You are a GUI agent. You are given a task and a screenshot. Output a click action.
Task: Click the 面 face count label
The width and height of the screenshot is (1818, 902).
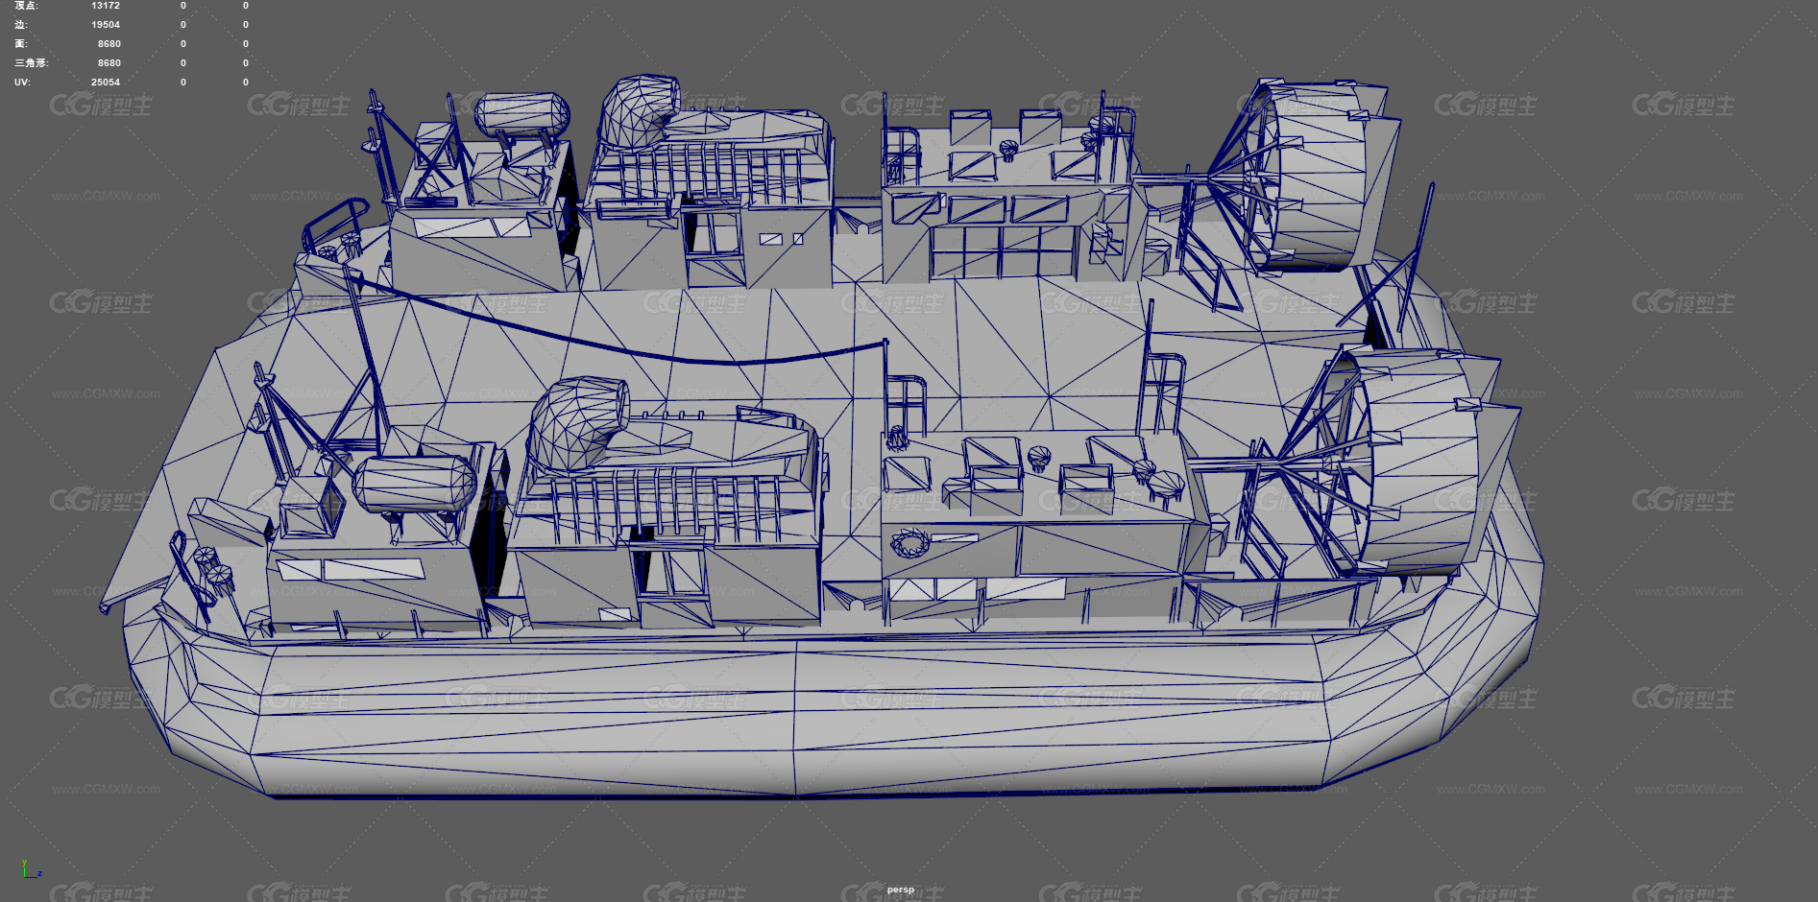[21, 44]
